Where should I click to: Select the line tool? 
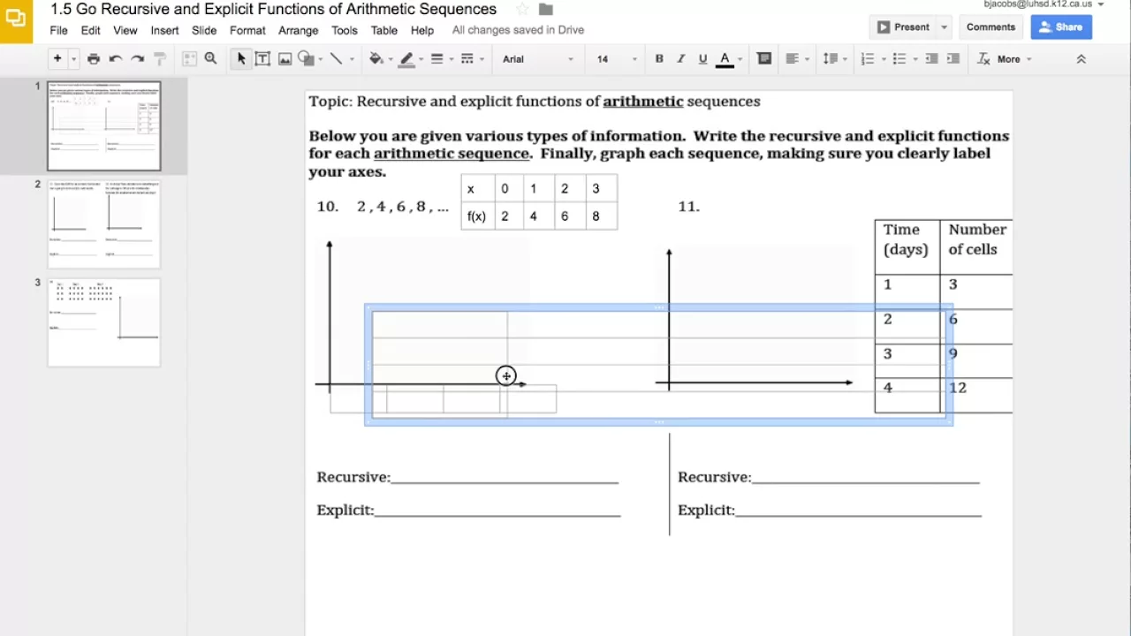(x=336, y=59)
